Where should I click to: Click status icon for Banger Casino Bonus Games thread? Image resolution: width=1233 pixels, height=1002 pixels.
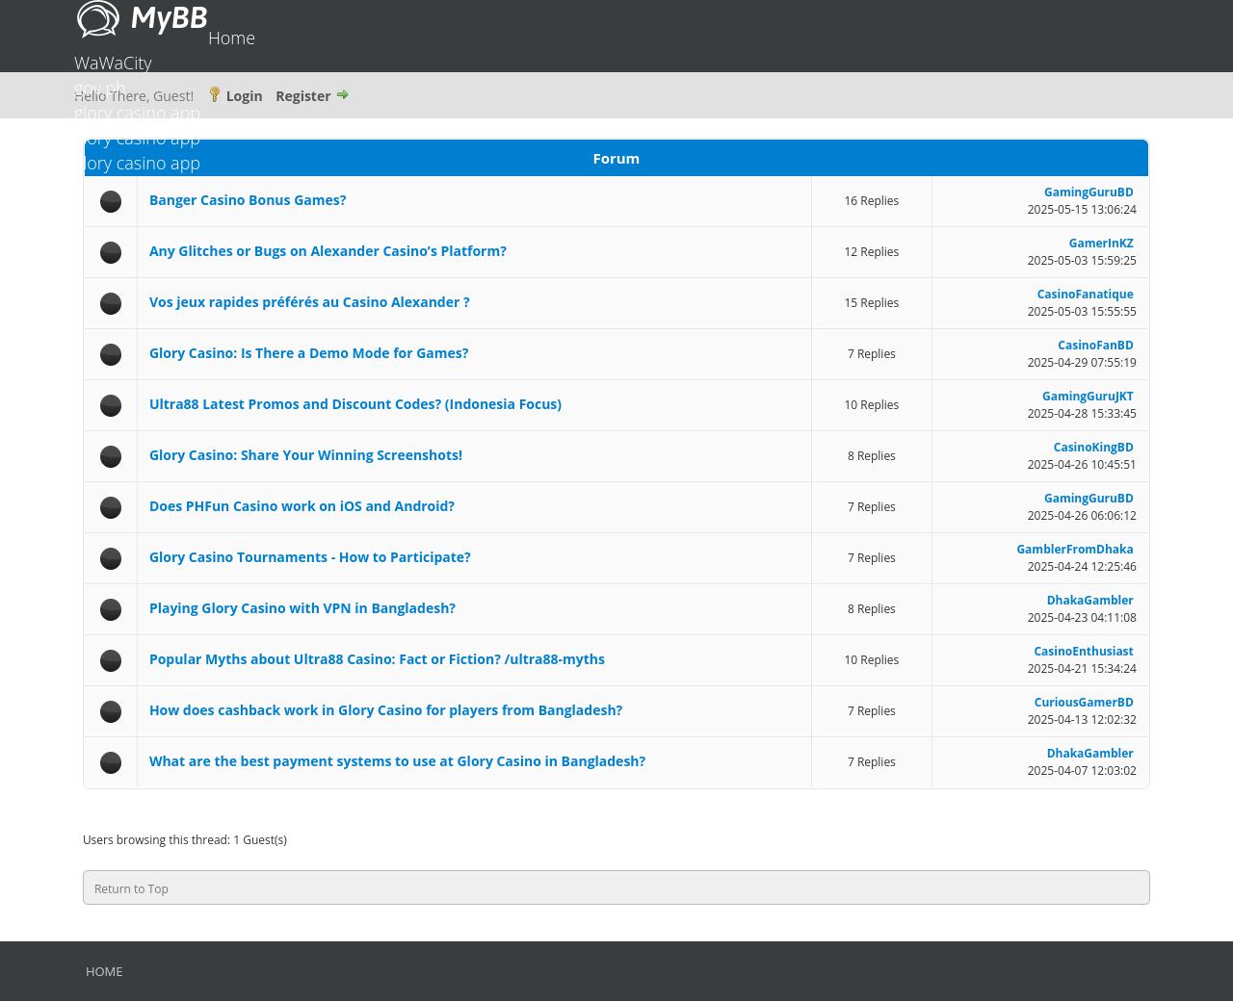click(111, 201)
